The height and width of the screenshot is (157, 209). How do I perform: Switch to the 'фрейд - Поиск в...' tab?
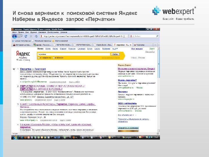tap(42, 45)
